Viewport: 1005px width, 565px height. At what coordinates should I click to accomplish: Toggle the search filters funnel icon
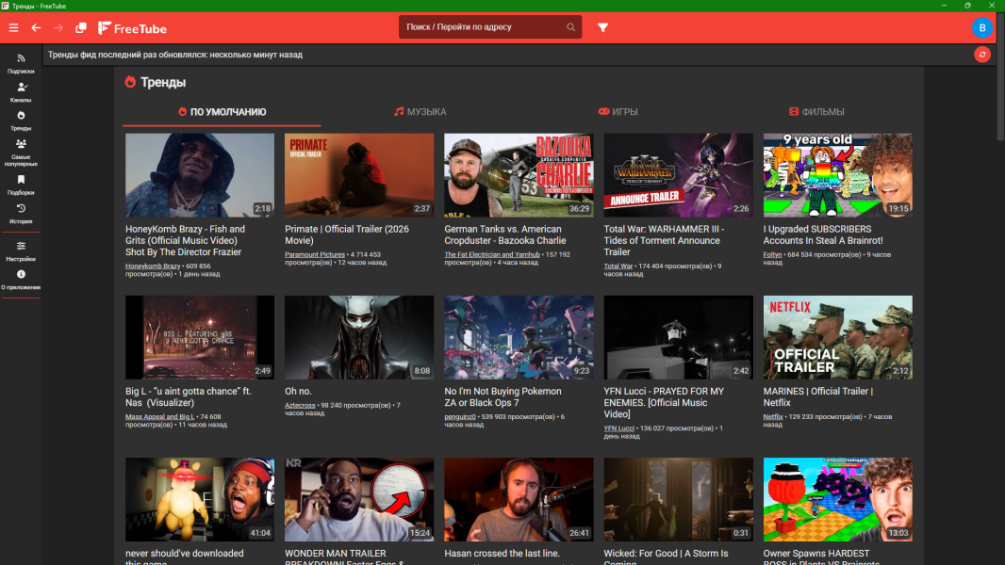602,27
